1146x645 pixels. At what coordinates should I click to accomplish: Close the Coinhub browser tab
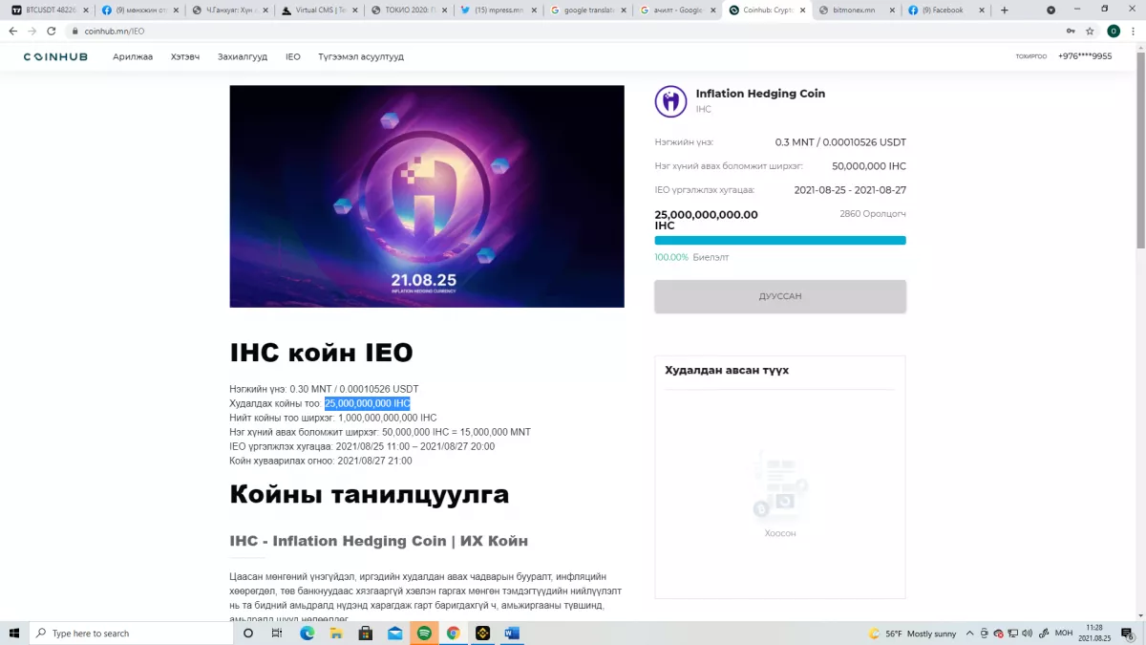(x=801, y=10)
